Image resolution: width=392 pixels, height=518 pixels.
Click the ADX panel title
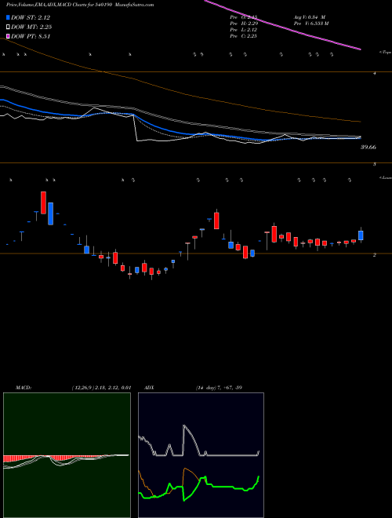point(149,388)
